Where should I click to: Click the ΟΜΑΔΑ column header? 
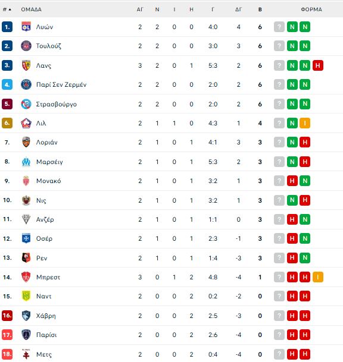pyautogui.click(x=31, y=10)
